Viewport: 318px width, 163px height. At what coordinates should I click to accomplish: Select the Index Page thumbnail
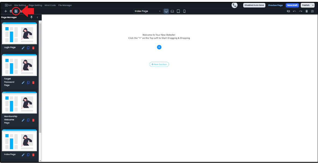[x=19, y=141]
